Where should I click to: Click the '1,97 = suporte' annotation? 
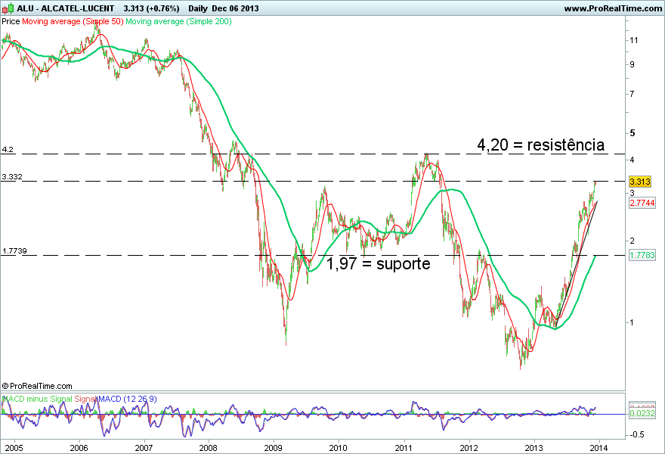coord(379,264)
